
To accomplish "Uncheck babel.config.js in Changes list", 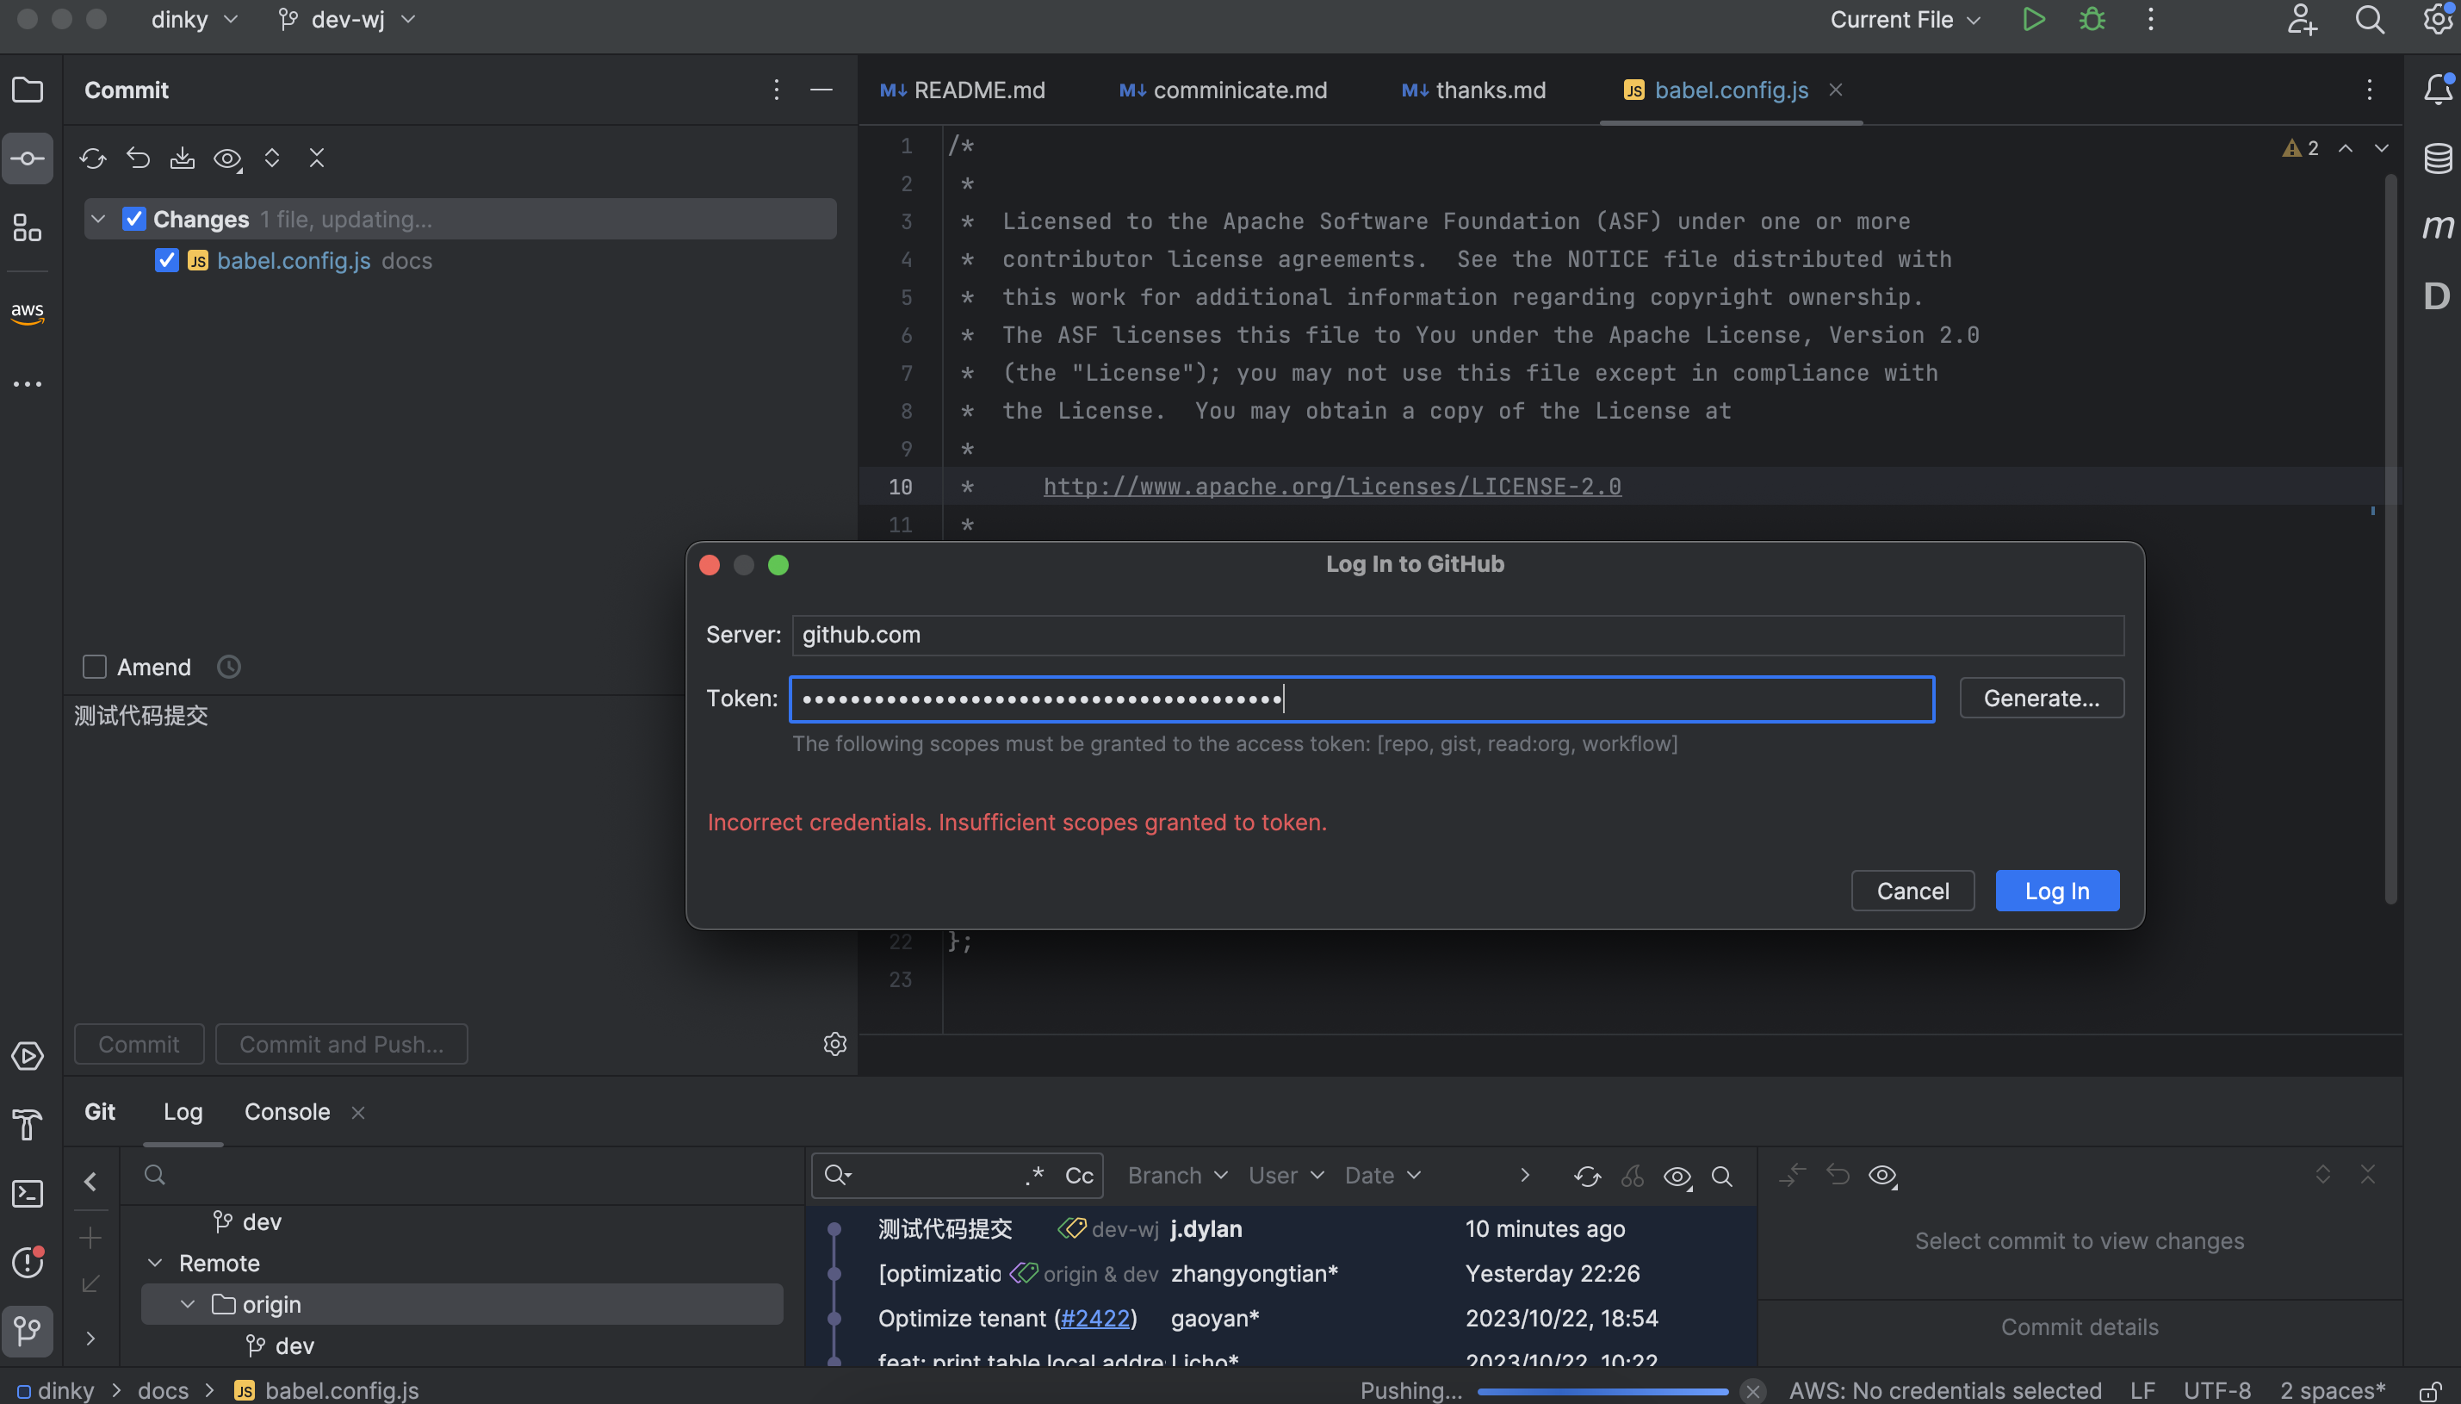I will (167, 260).
